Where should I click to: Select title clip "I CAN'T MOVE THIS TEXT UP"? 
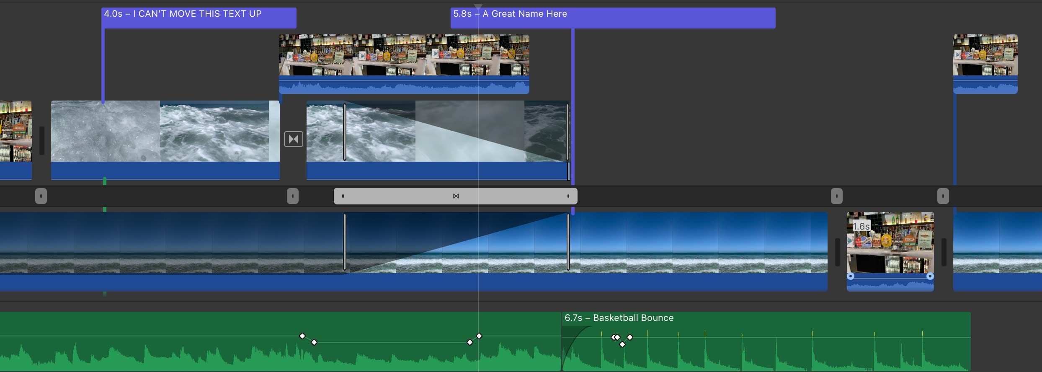click(199, 18)
